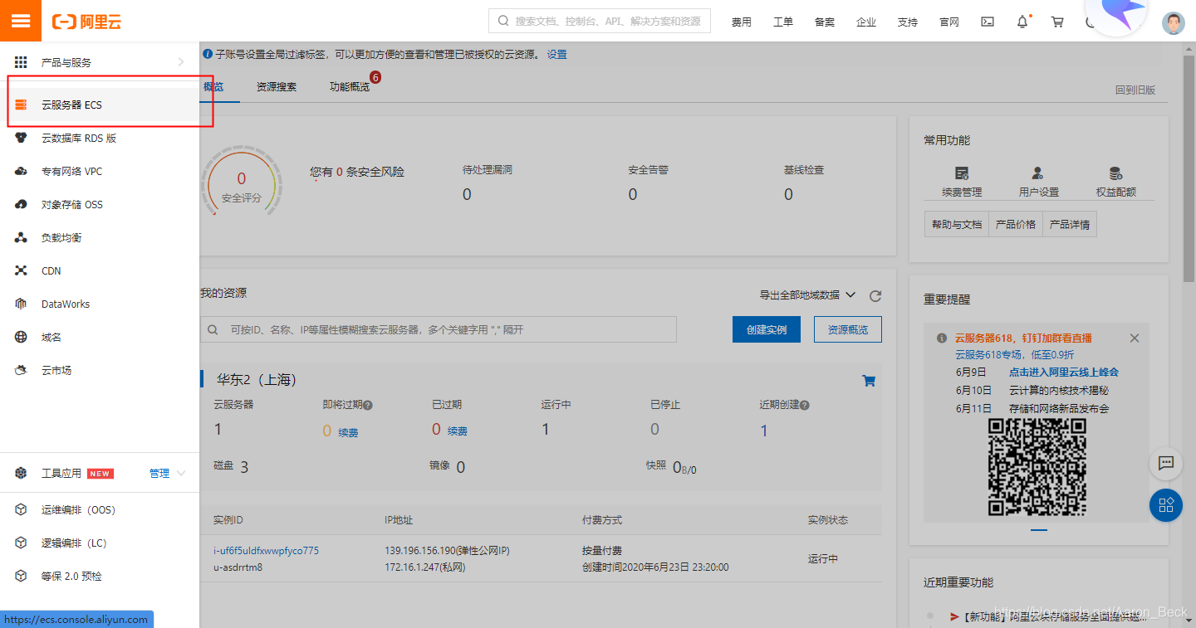Close the 重要提醒 notice with the X
Image resolution: width=1196 pixels, height=628 pixels.
click(x=1135, y=338)
